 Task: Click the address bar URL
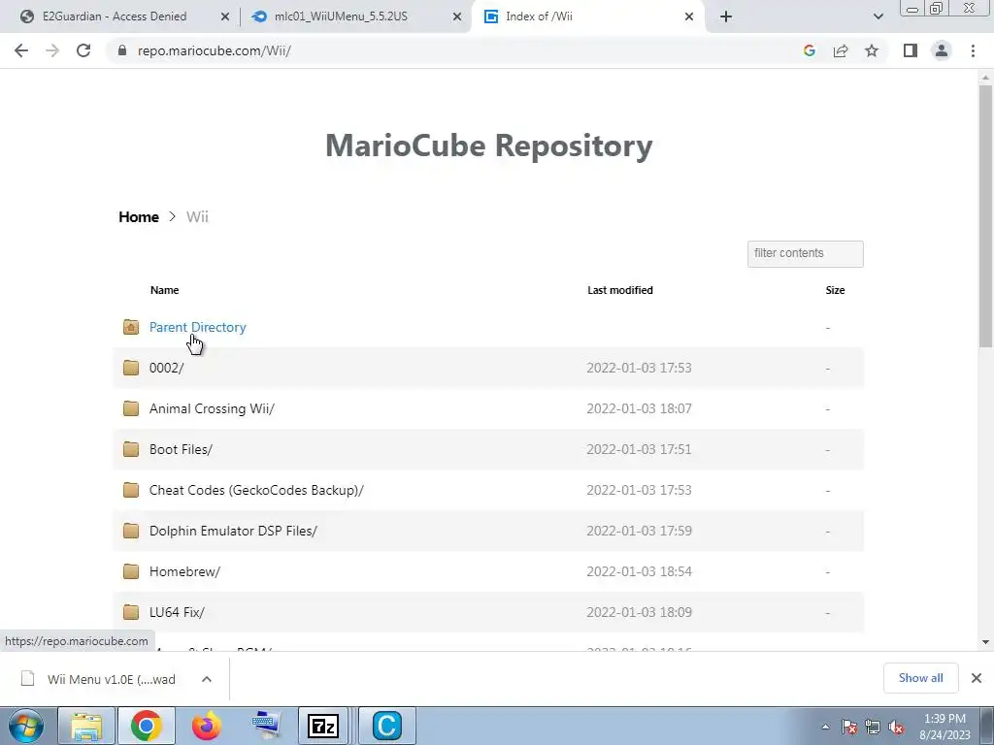[x=215, y=50]
